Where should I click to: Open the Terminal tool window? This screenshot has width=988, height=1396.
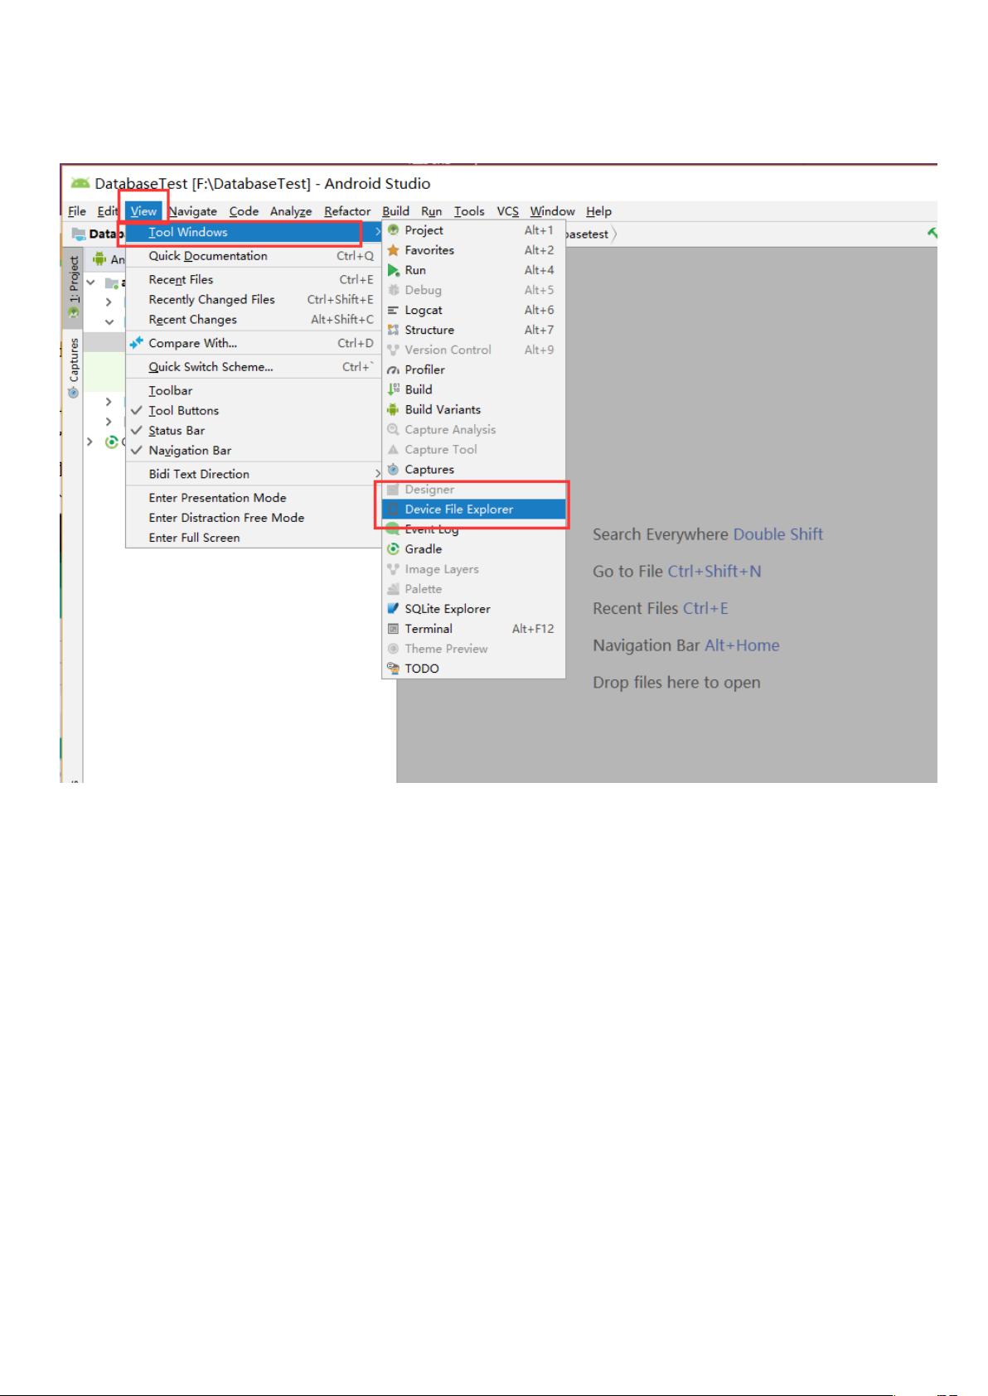(473, 629)
